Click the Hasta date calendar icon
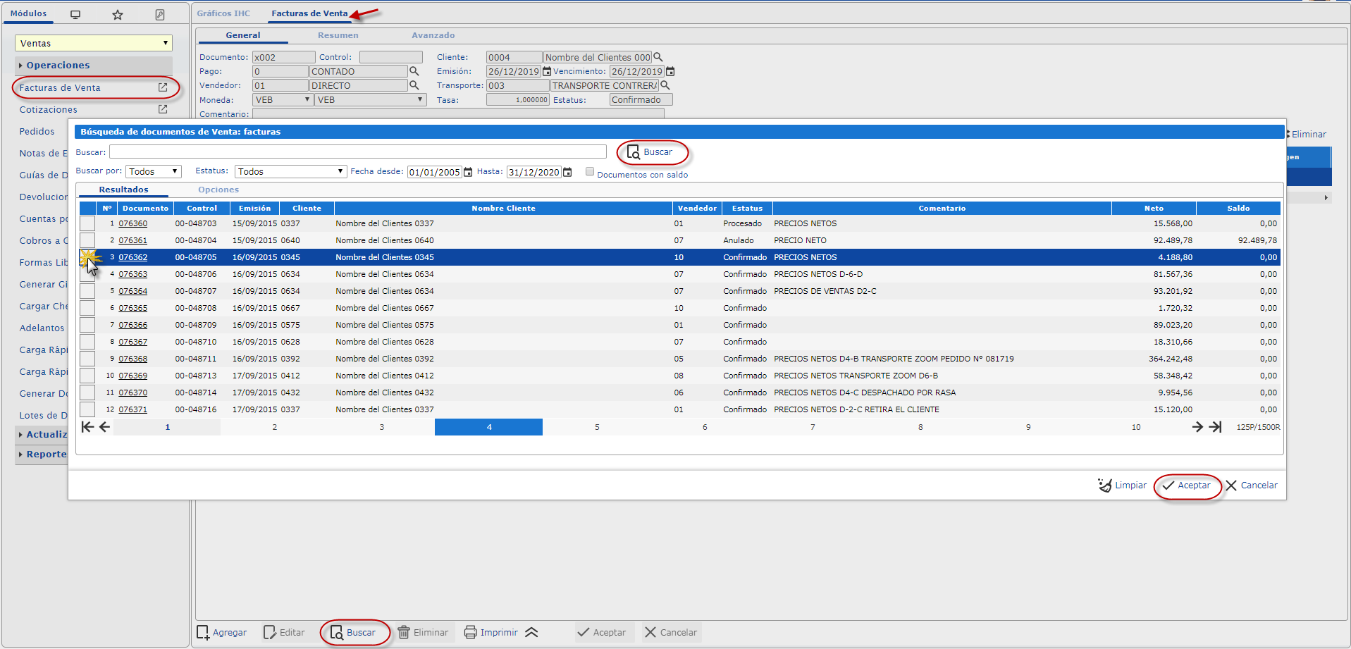 click(x=567, y=173)
